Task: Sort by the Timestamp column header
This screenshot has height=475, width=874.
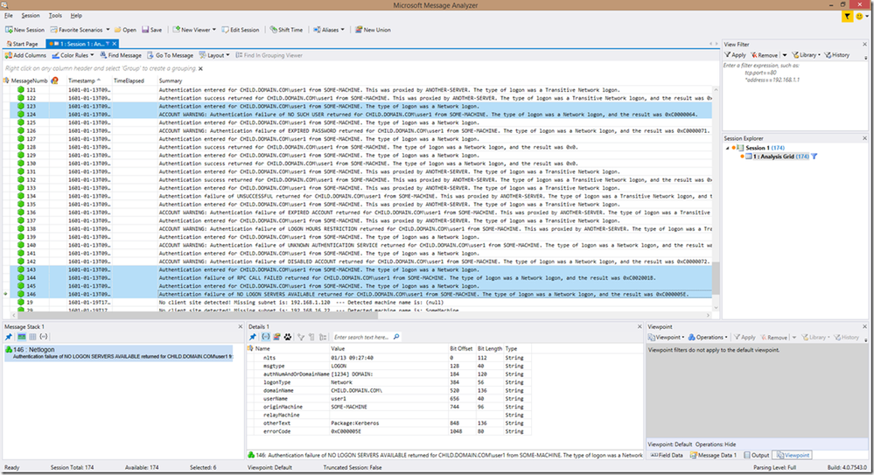Action: tap(84, 80)
